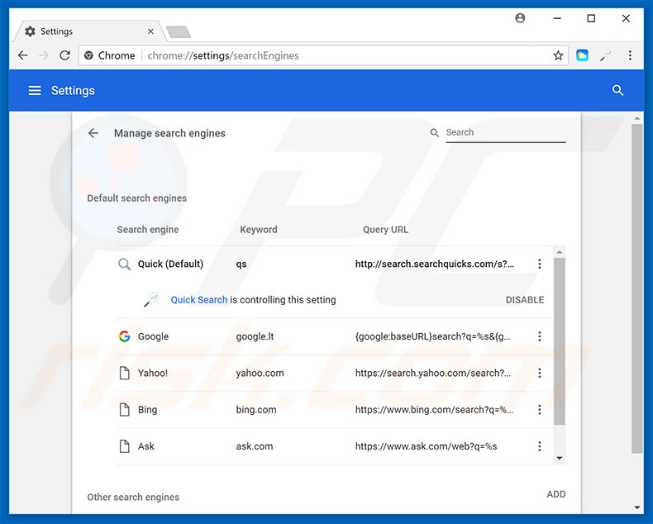Click the Google logo icon
Screen dimensions: 653x524
click(x=124, y=336)
